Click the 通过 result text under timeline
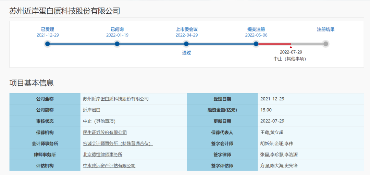The height and width of the screenshot is (175, 370). 186,53
